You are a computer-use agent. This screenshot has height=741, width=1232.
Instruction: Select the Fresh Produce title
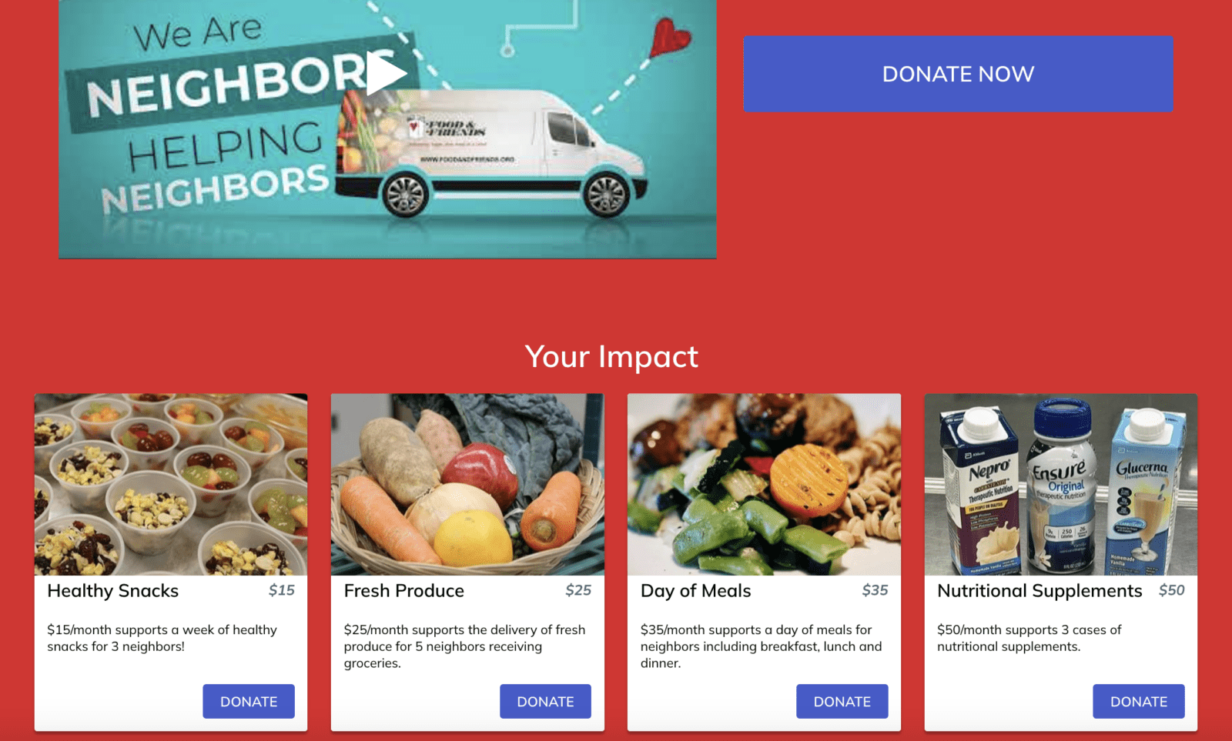(404, 591)
